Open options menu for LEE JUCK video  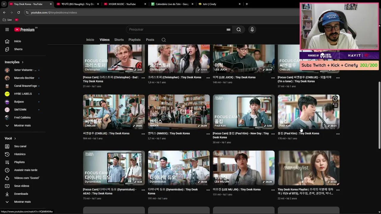coord(273,78)
